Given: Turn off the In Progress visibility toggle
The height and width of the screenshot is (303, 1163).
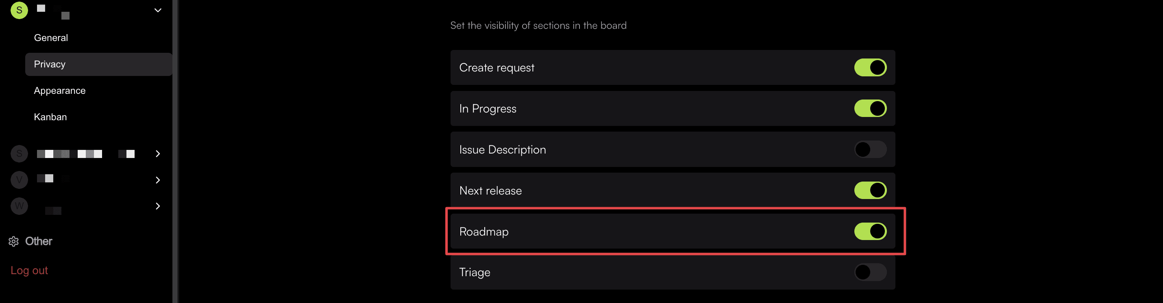Looking at the screenshot, I should click(871, 108).
